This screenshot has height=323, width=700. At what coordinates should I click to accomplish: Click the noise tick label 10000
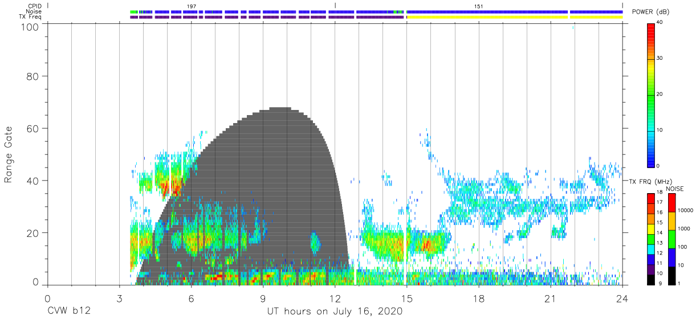click(x=685, y=210)
